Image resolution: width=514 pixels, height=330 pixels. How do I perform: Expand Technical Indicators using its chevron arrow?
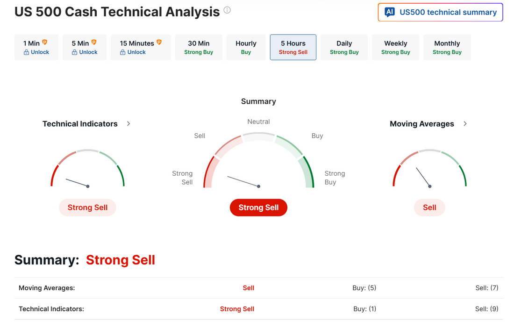[128, 124]
